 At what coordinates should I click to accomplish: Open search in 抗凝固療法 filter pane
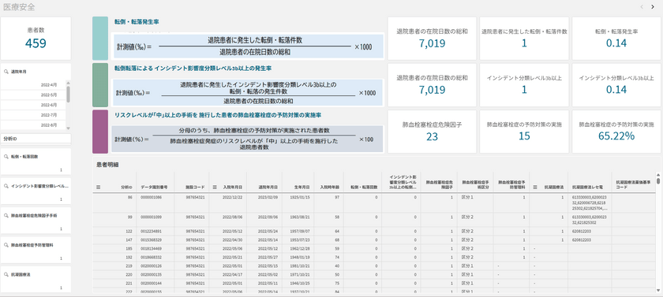pos(6,274)
